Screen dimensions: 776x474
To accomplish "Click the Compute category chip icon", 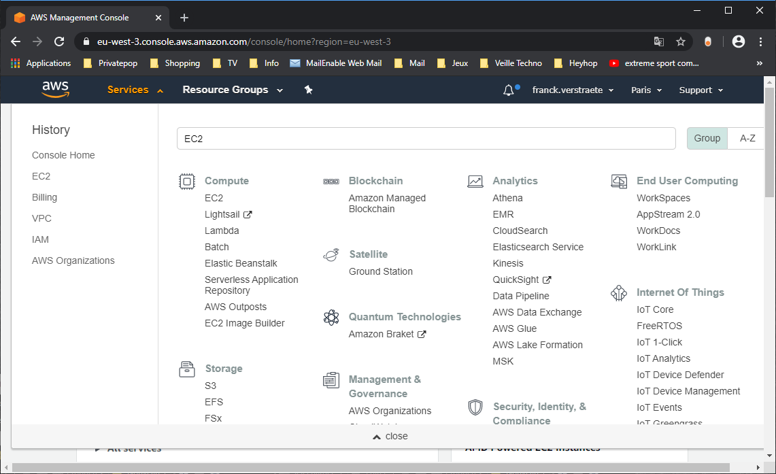I will click(x=186, y=182).
